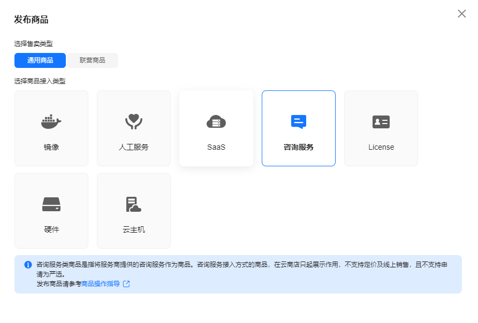
Task: Click the 选择售卖类型 label
Action: 33,44
